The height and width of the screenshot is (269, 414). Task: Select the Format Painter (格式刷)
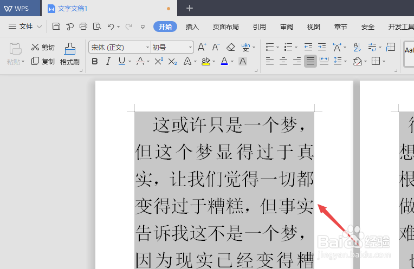tap(70, 54)
